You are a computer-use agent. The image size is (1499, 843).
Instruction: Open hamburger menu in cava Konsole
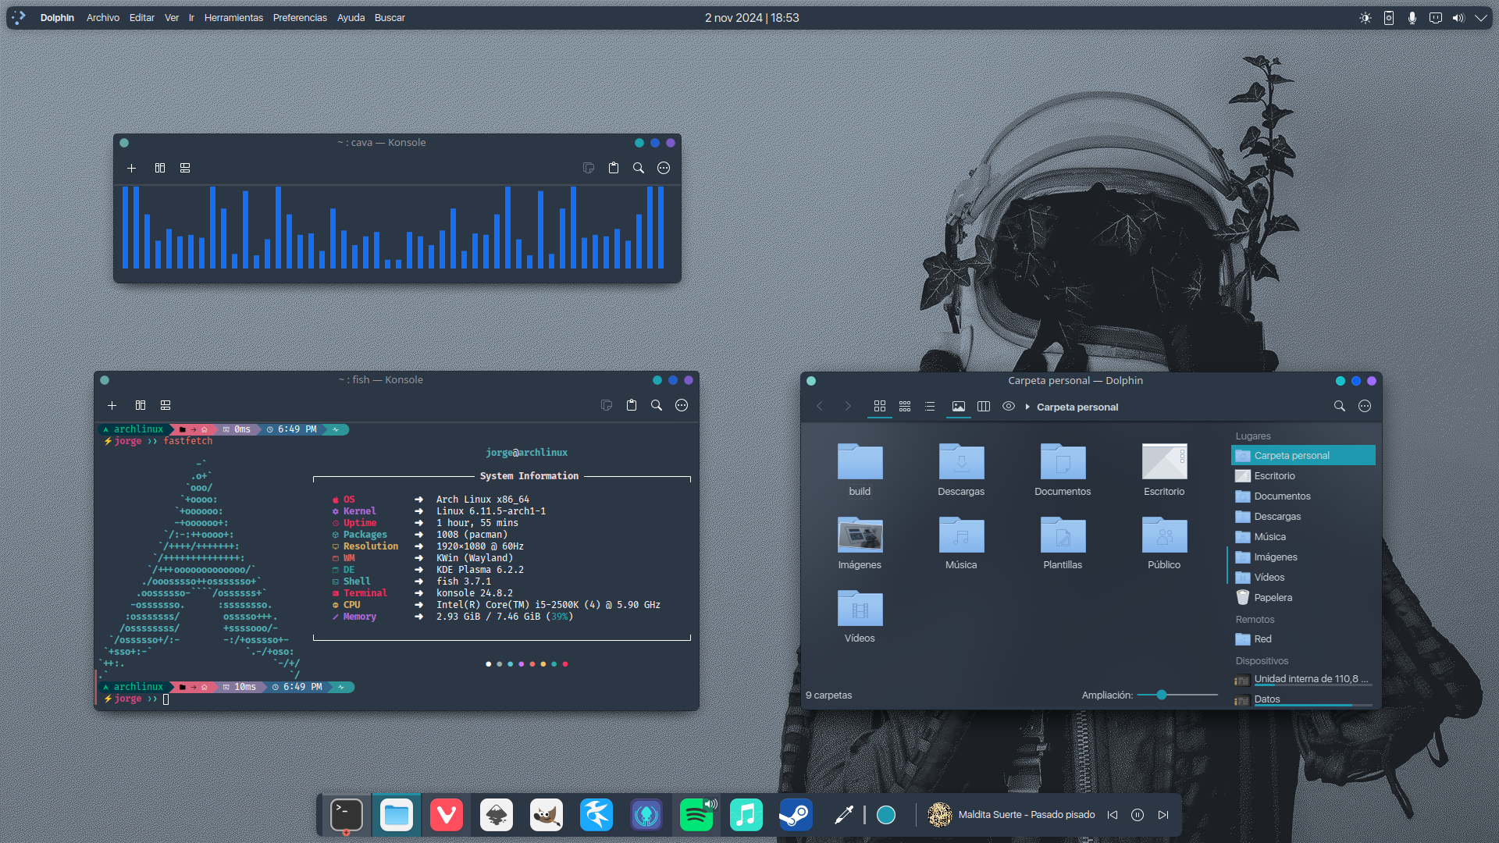(x=664, y=168)
